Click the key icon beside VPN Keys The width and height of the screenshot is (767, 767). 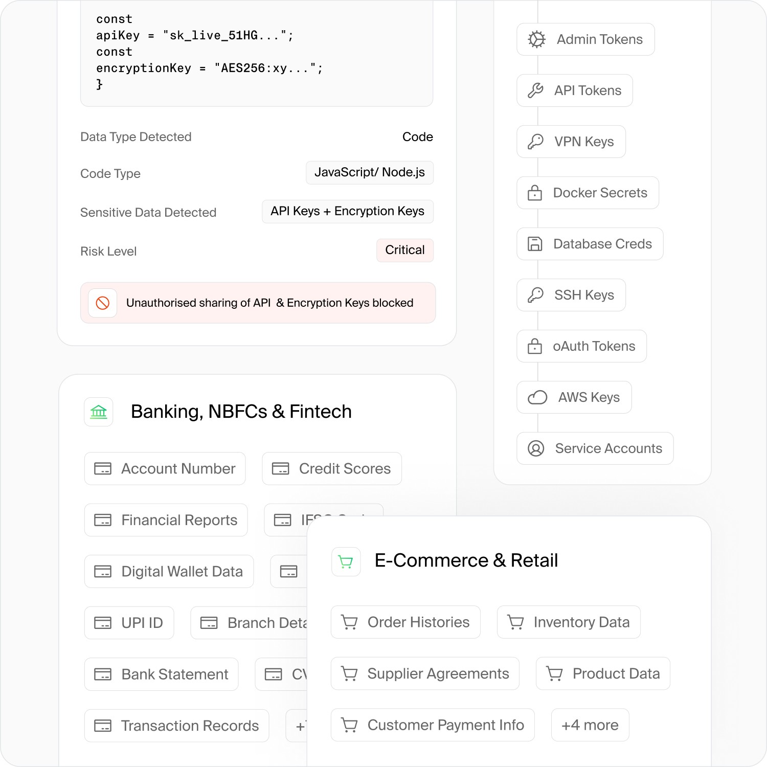coord(535,142)
